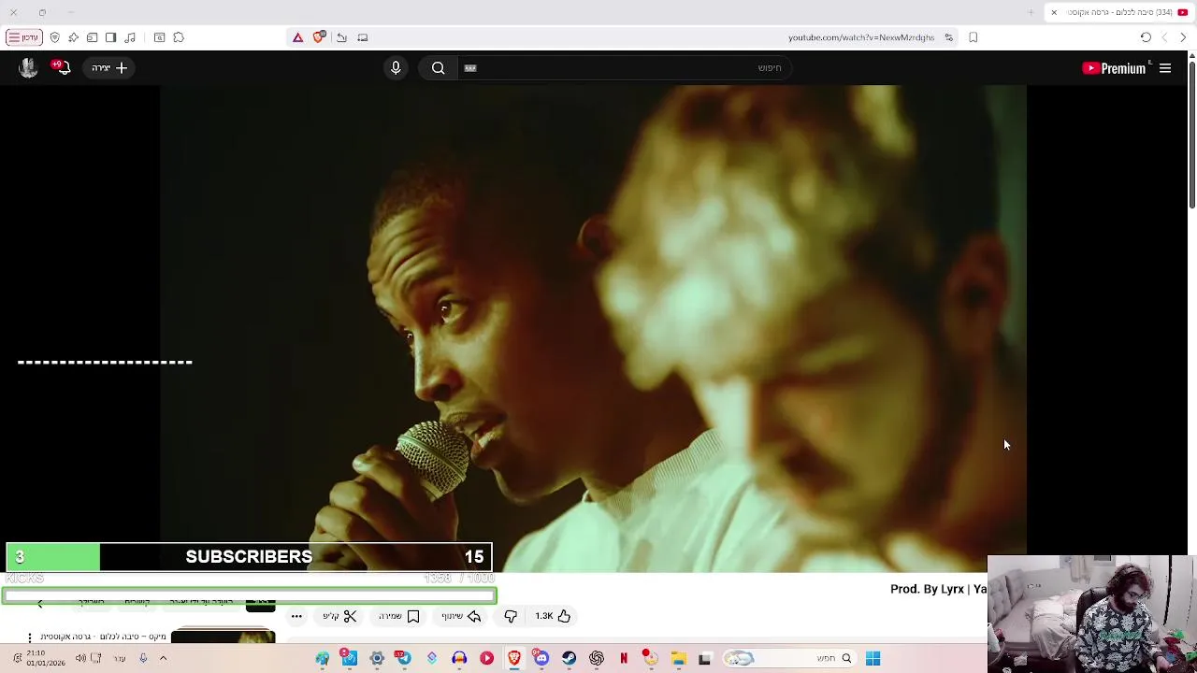Open mix item three-dot options

[x=30, y=637]
